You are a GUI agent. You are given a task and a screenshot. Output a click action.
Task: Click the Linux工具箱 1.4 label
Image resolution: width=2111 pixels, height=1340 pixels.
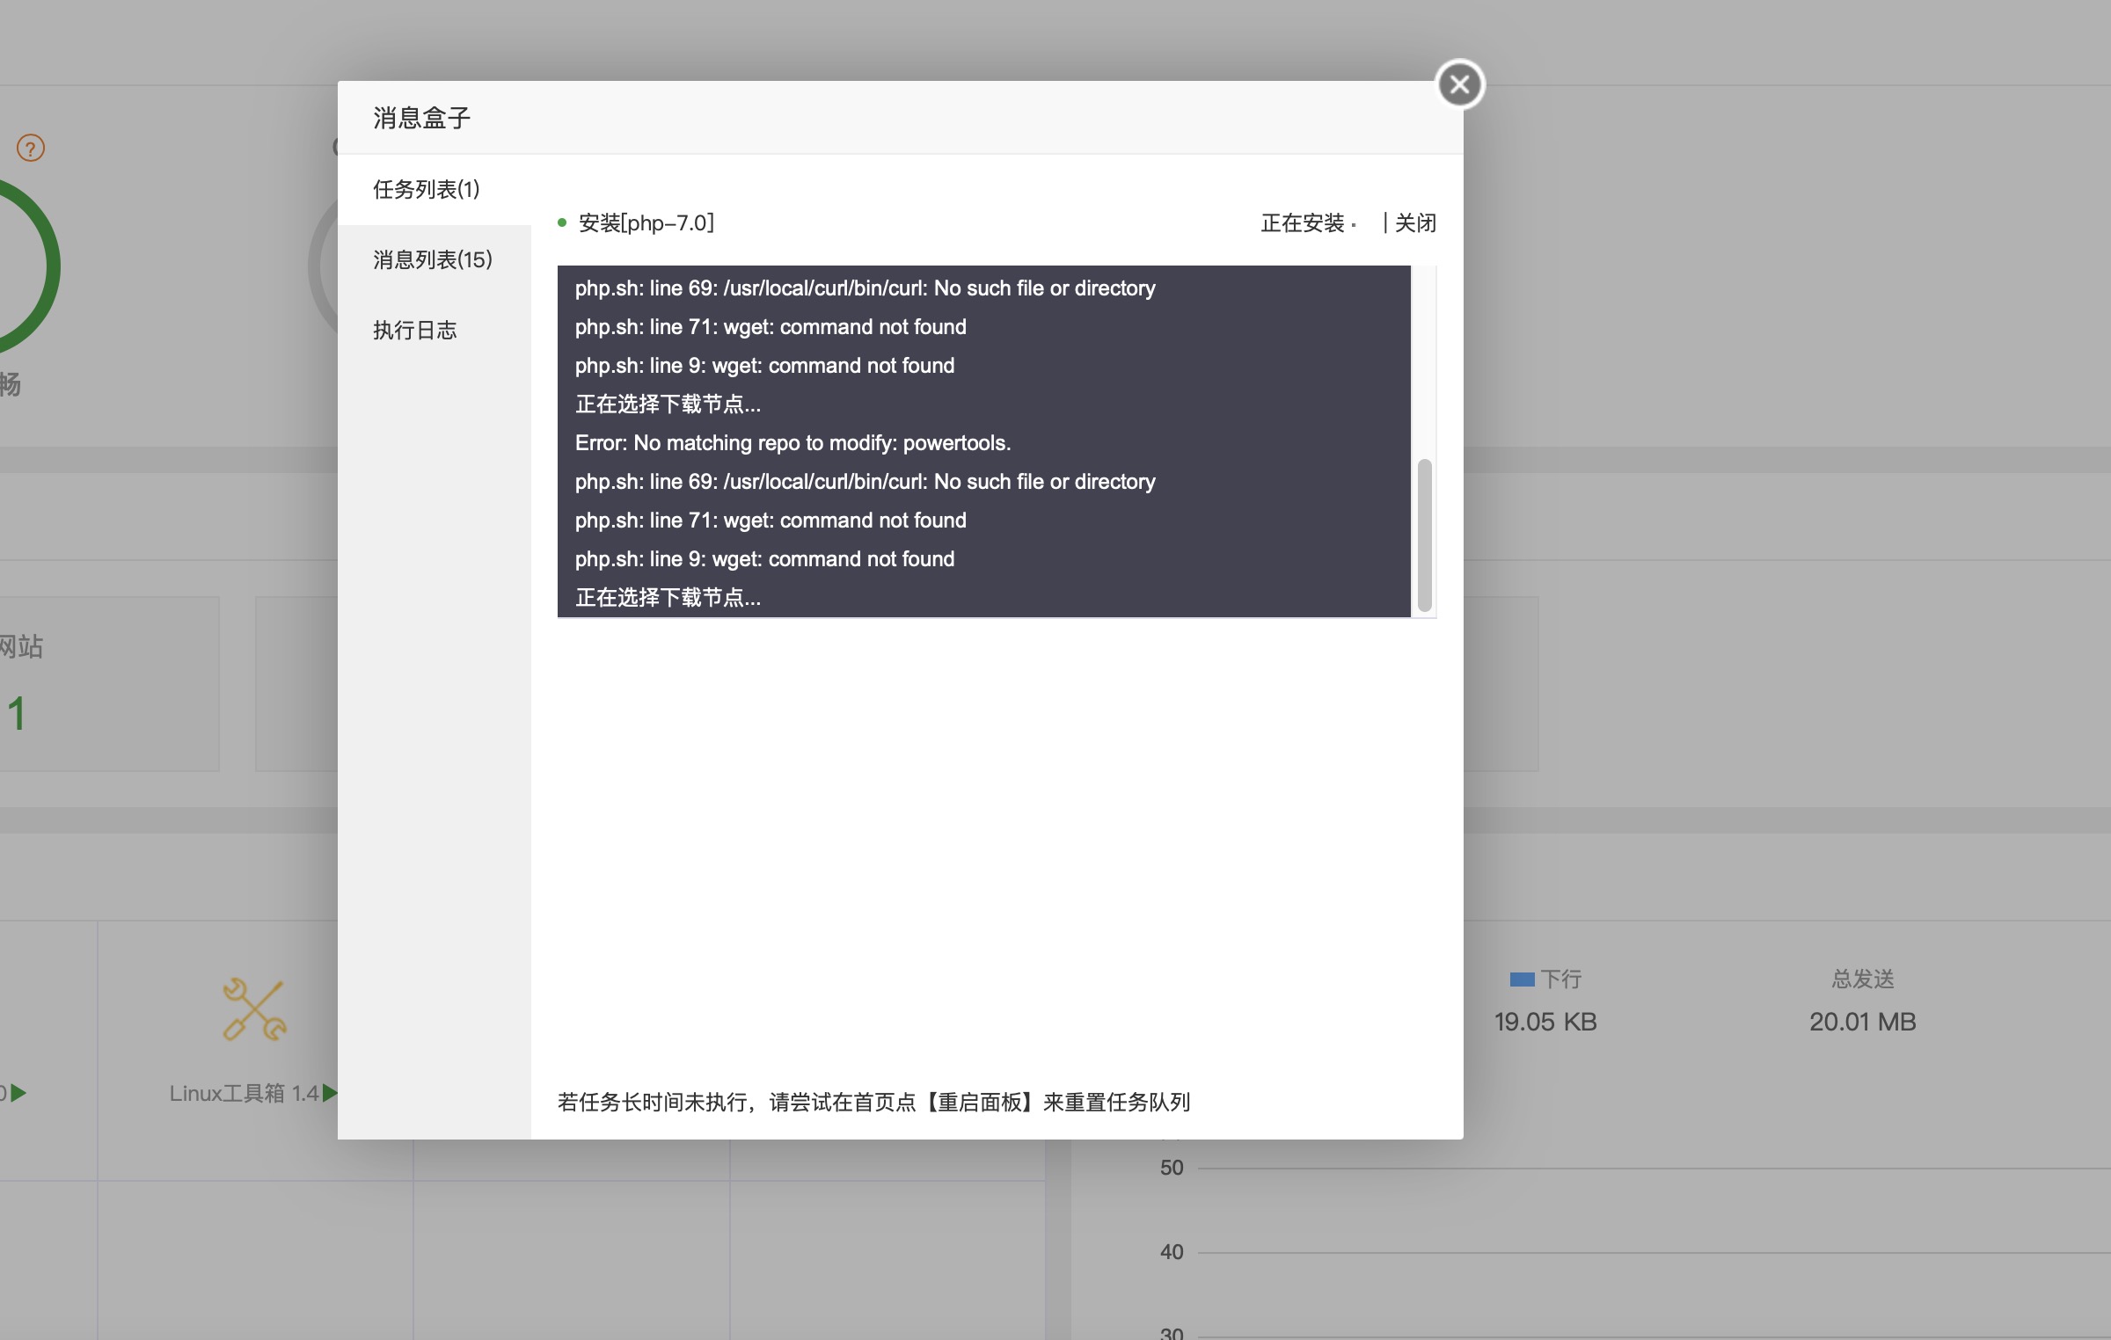[244, 1093]
